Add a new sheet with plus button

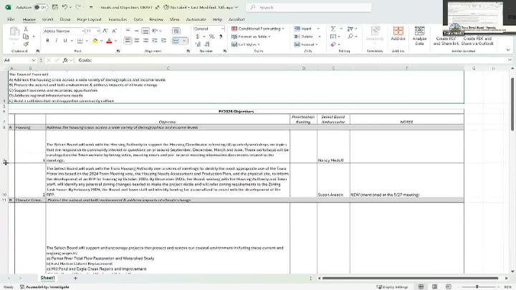pos(75,278)
